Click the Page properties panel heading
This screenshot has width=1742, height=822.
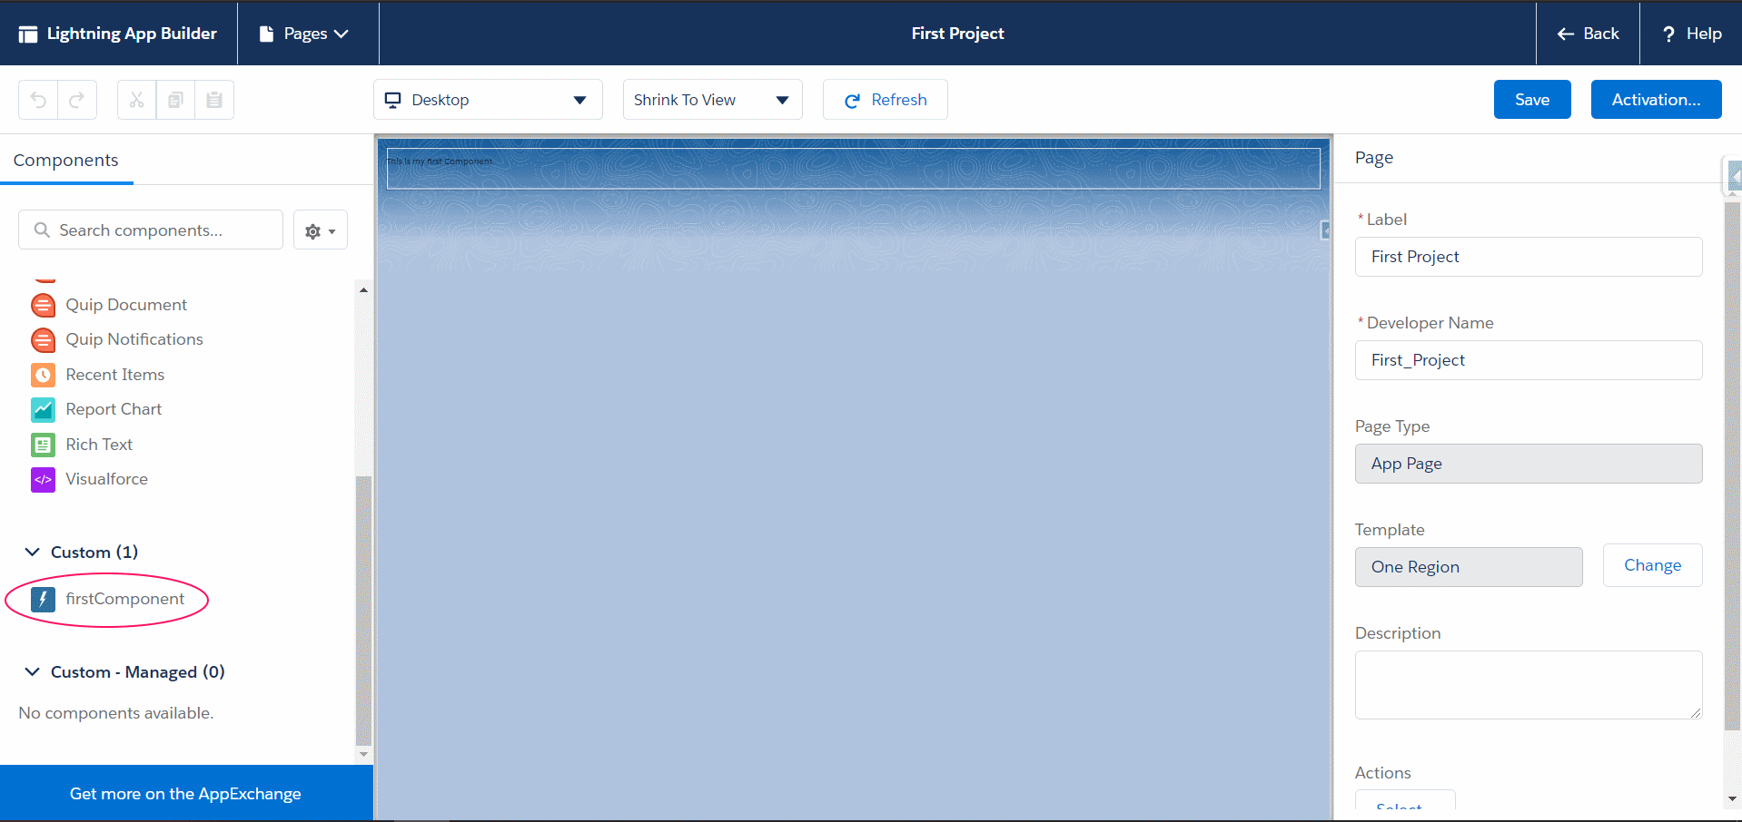coord(1374,158)
